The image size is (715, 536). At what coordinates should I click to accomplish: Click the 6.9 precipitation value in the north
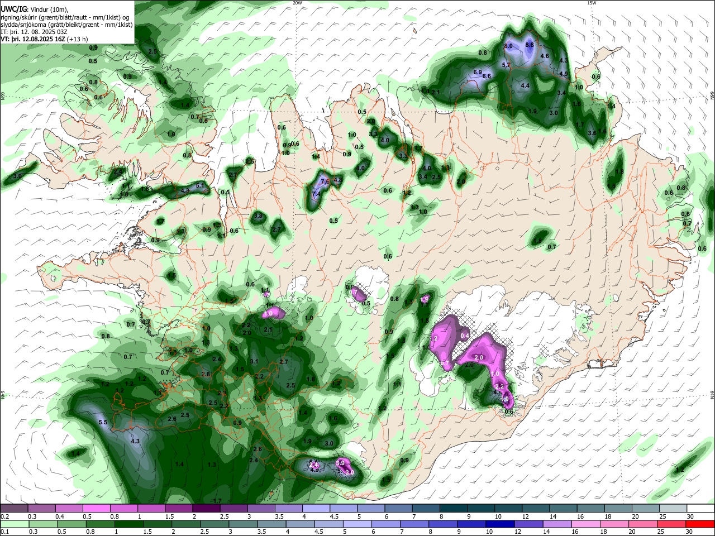coord(478,72)
